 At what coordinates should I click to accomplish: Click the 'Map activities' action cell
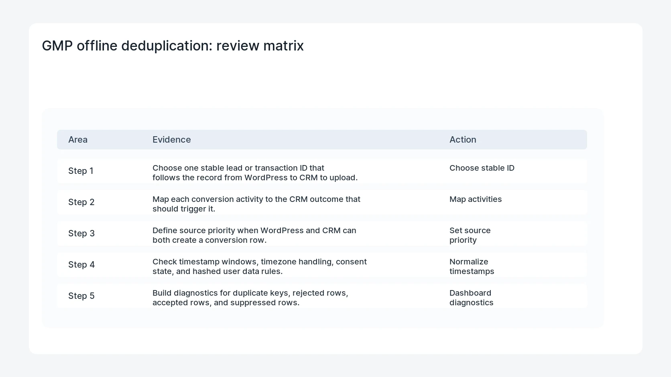coord(476,199)
